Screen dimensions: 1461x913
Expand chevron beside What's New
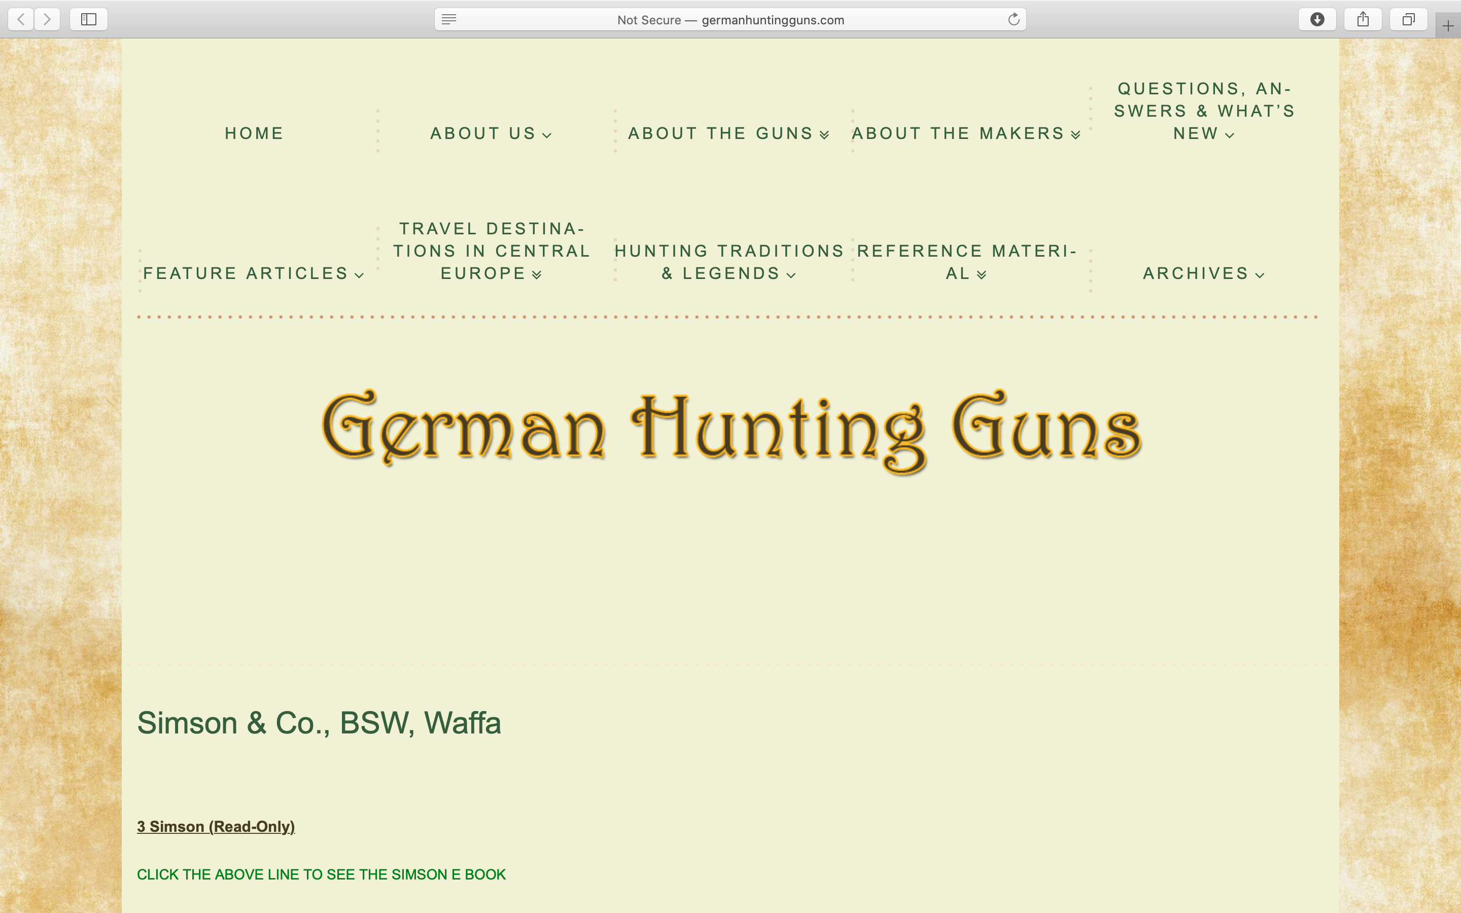(1230, 135)
